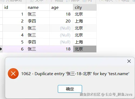Click the (Null) age cell in row 3
This screenshot has width=135, height=99.
point(61,28)
